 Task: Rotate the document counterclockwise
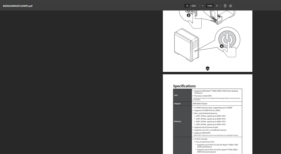coord(230,6)
